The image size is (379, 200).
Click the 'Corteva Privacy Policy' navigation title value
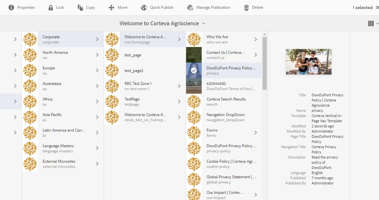(x=324, y=149)
